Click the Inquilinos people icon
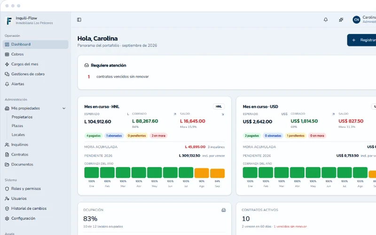The image size is (376, 235). [7, 145]
